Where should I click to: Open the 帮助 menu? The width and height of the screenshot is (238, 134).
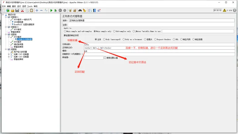36,6
